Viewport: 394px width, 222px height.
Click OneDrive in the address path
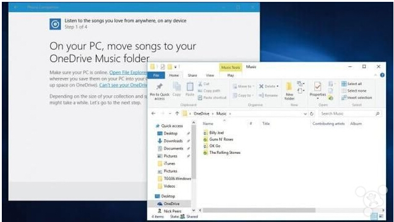coord(201,113)
